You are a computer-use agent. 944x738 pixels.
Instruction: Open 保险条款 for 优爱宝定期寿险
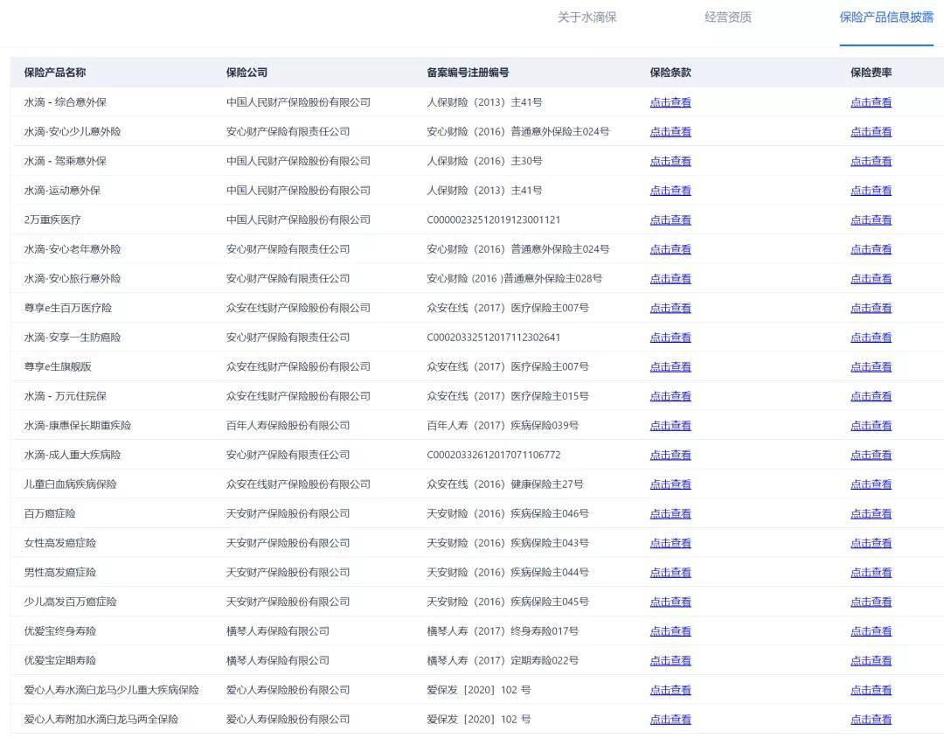(670, 660)
